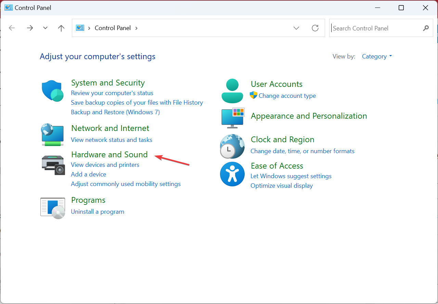Screen dimensions: 438x304
Task: Expand the address bar history dropdown
Action: click(296, 28)
